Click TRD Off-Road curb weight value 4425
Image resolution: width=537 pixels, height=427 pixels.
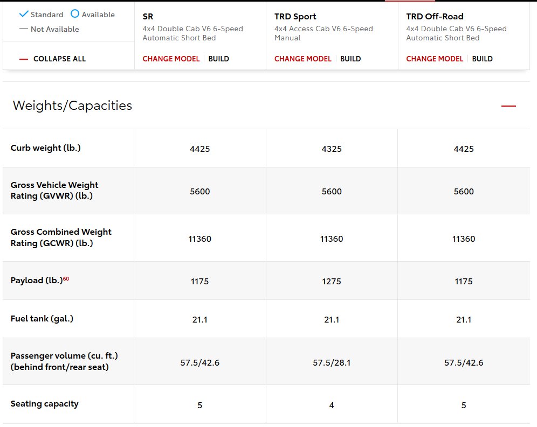point(464,149)
